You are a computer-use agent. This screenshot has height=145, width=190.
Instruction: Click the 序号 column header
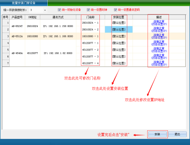6,17
